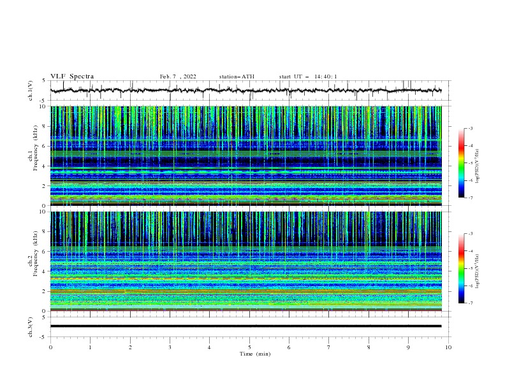The image size is (505, 390).
Task: Click the lower PSD colorbar next to ch.2
Action: coord(461,268)
